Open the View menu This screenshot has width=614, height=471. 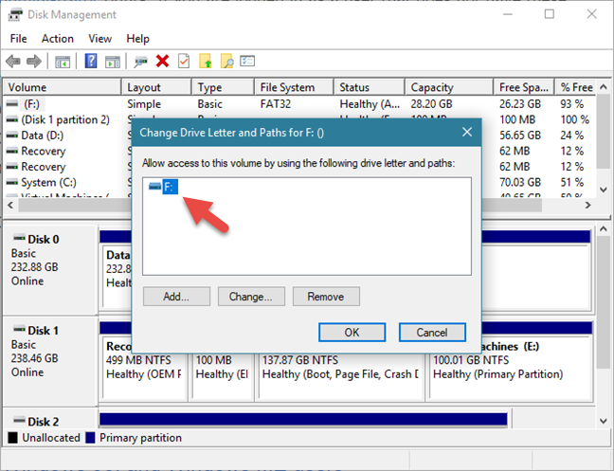(x=99, y=39)
